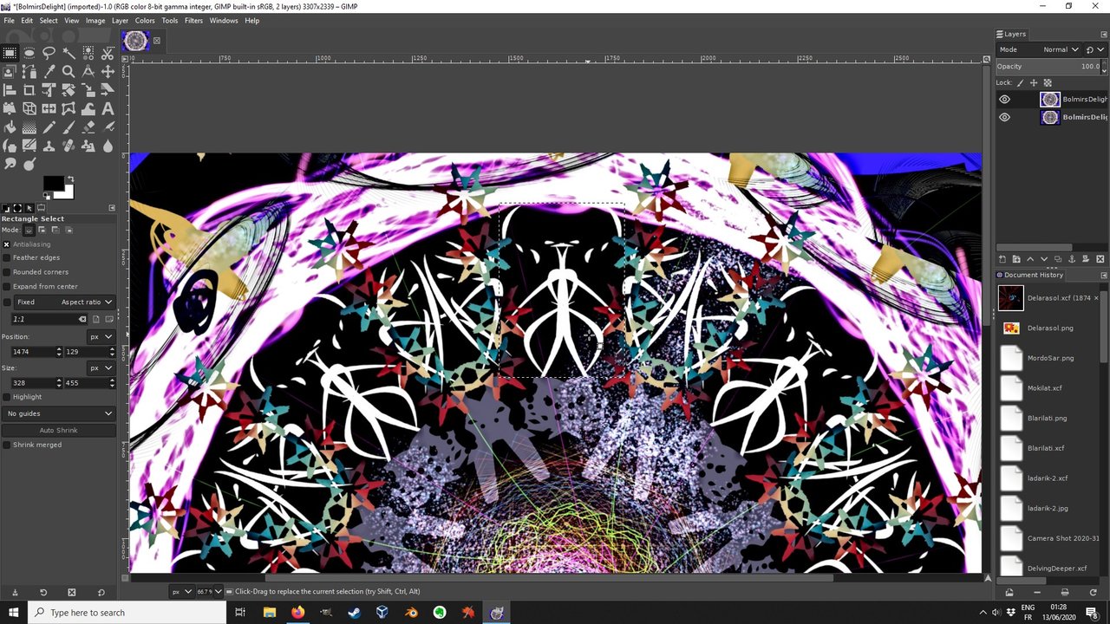
Task: Hide the top BolmirsDelight layer
Action: pos(1004,99)
